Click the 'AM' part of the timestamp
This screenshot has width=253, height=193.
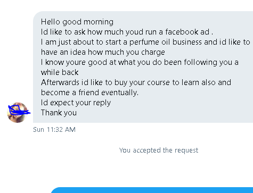[70, 130]
